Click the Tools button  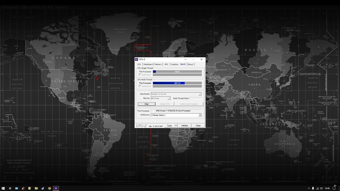tap(169, 126)
